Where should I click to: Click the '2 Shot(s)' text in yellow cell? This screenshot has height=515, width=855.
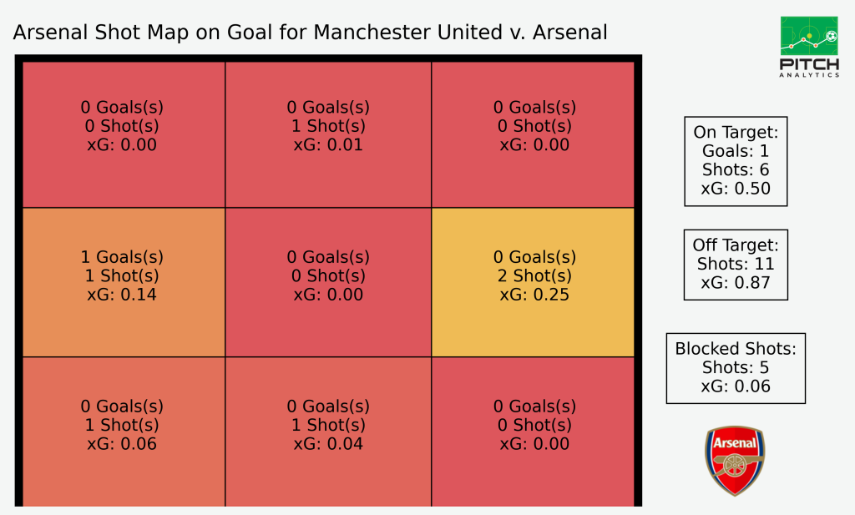pos(534,275)
